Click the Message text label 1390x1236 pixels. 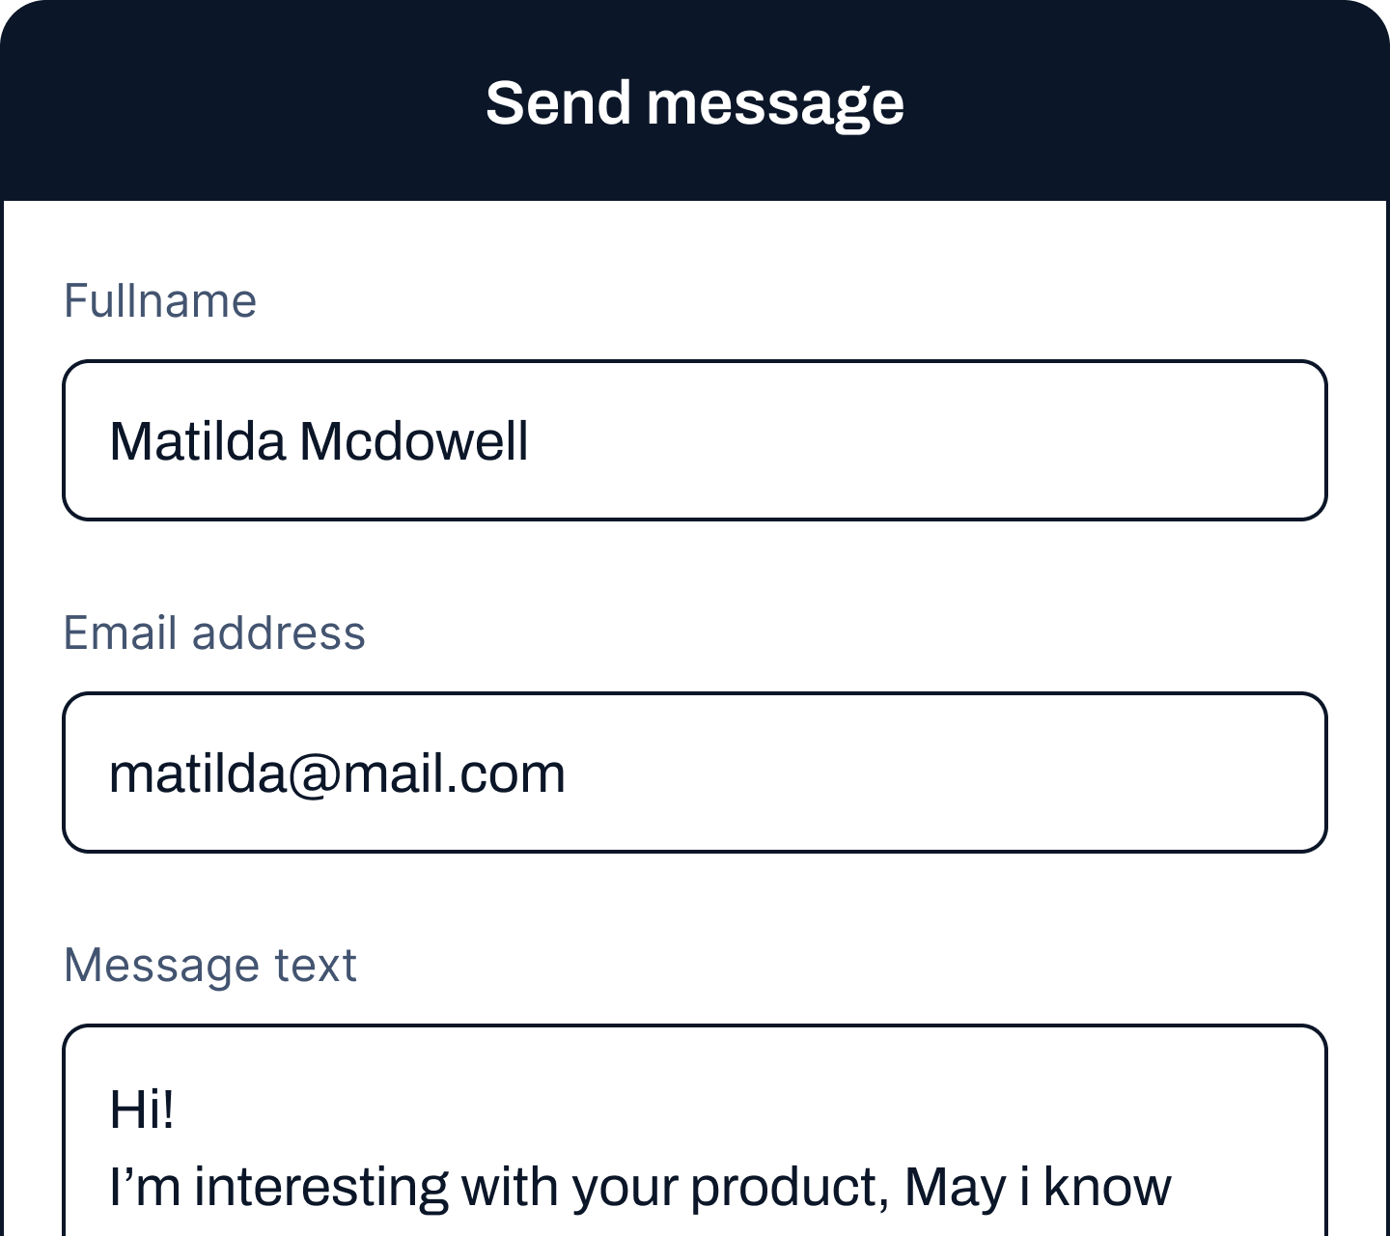click(x=210, y=966)
